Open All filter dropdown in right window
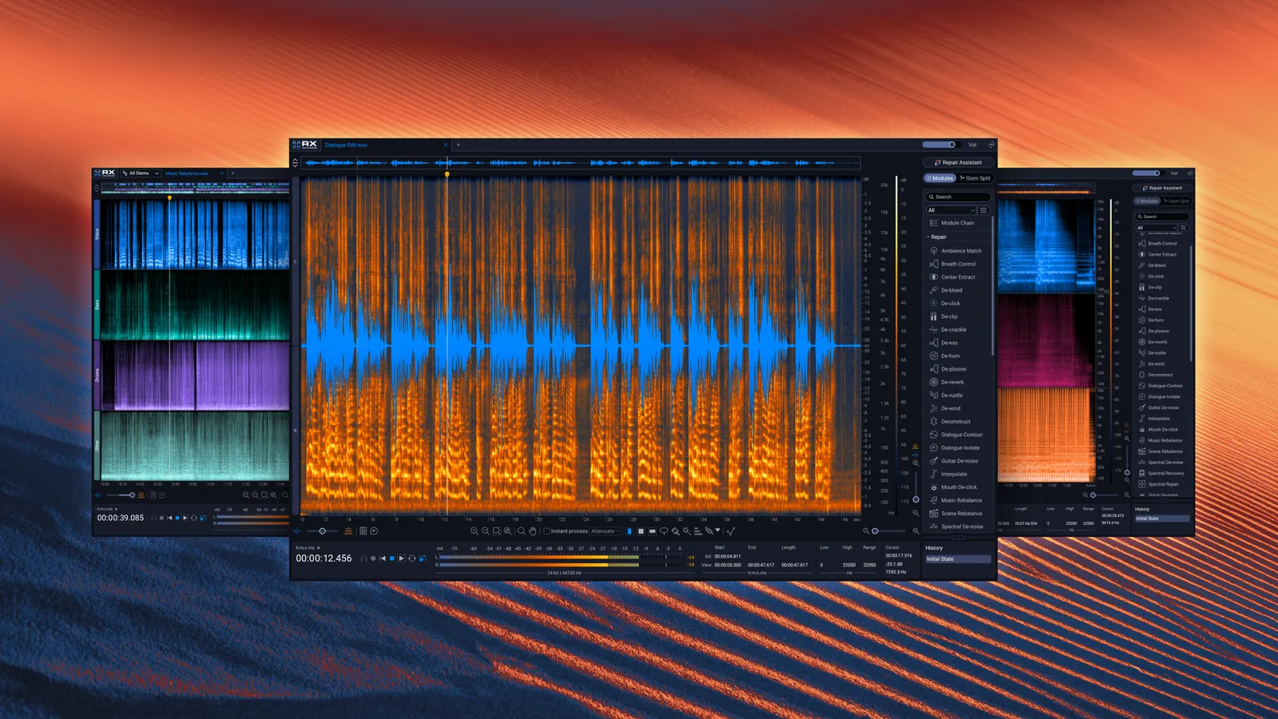 [x=1156, y=228]
